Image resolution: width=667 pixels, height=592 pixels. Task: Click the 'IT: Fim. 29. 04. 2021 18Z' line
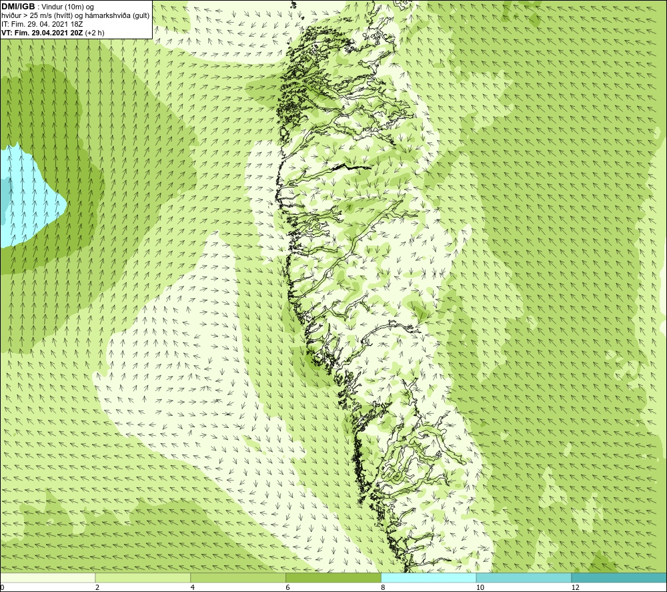[42, 24]
